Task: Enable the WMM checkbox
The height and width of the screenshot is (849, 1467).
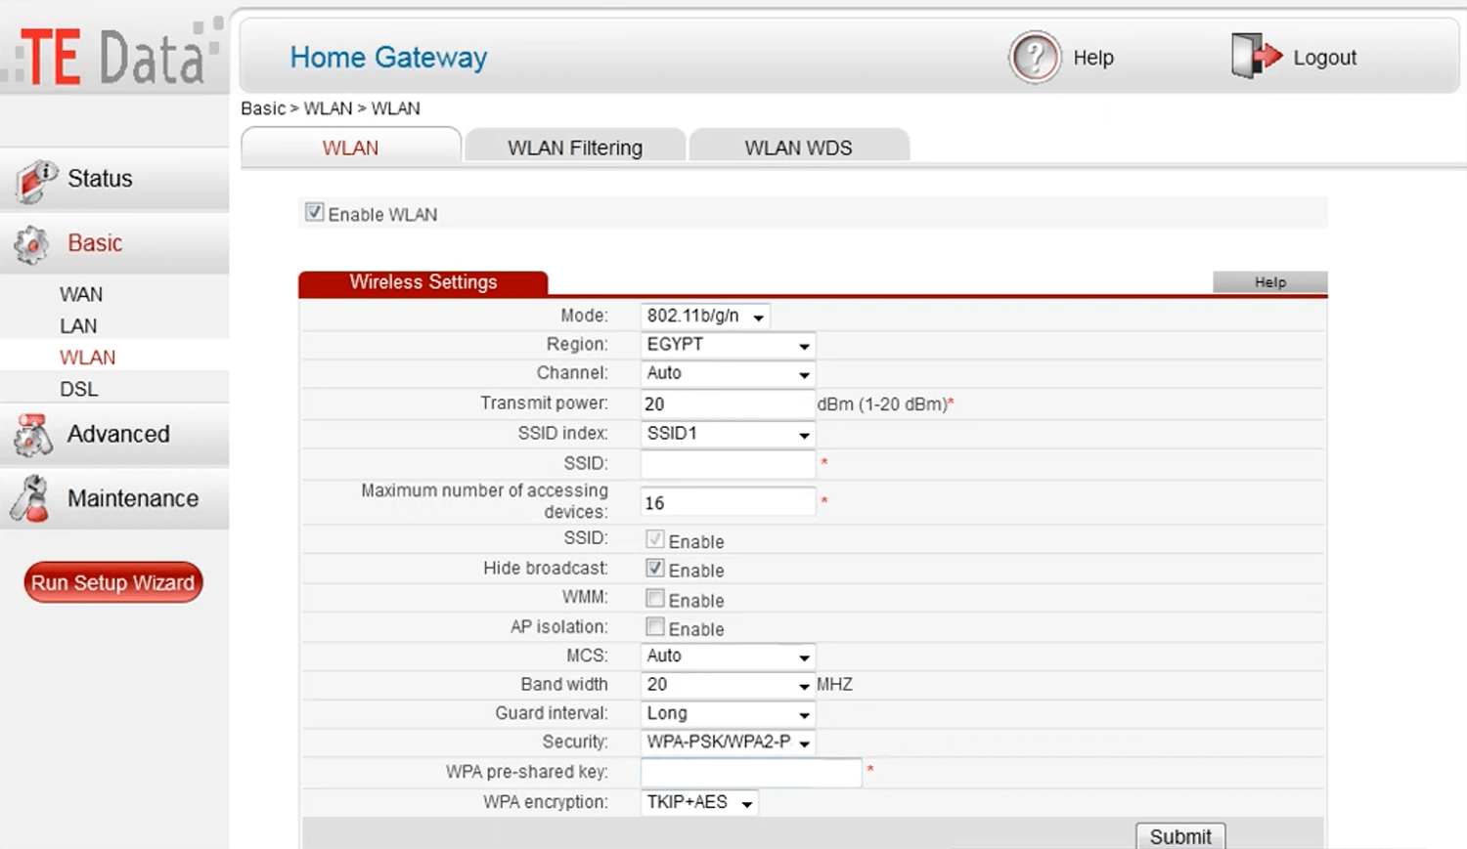Action: [x=655, y=598]
